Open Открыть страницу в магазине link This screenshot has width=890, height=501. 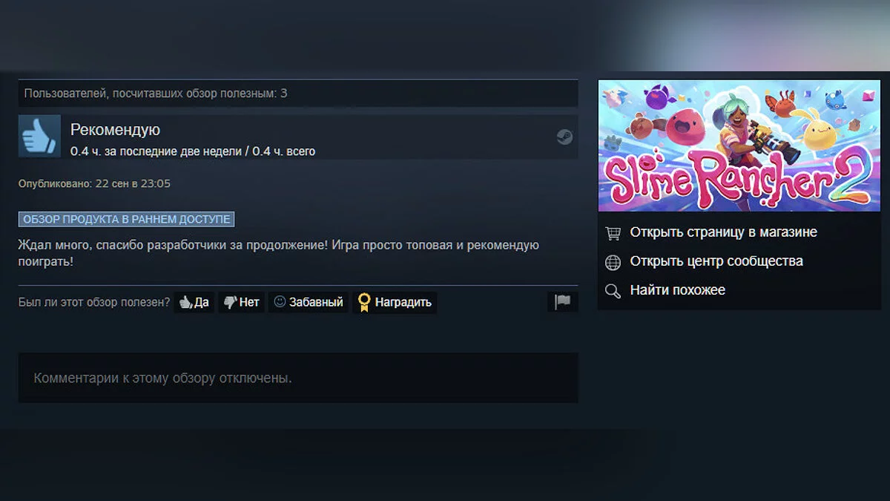[723, 232]
